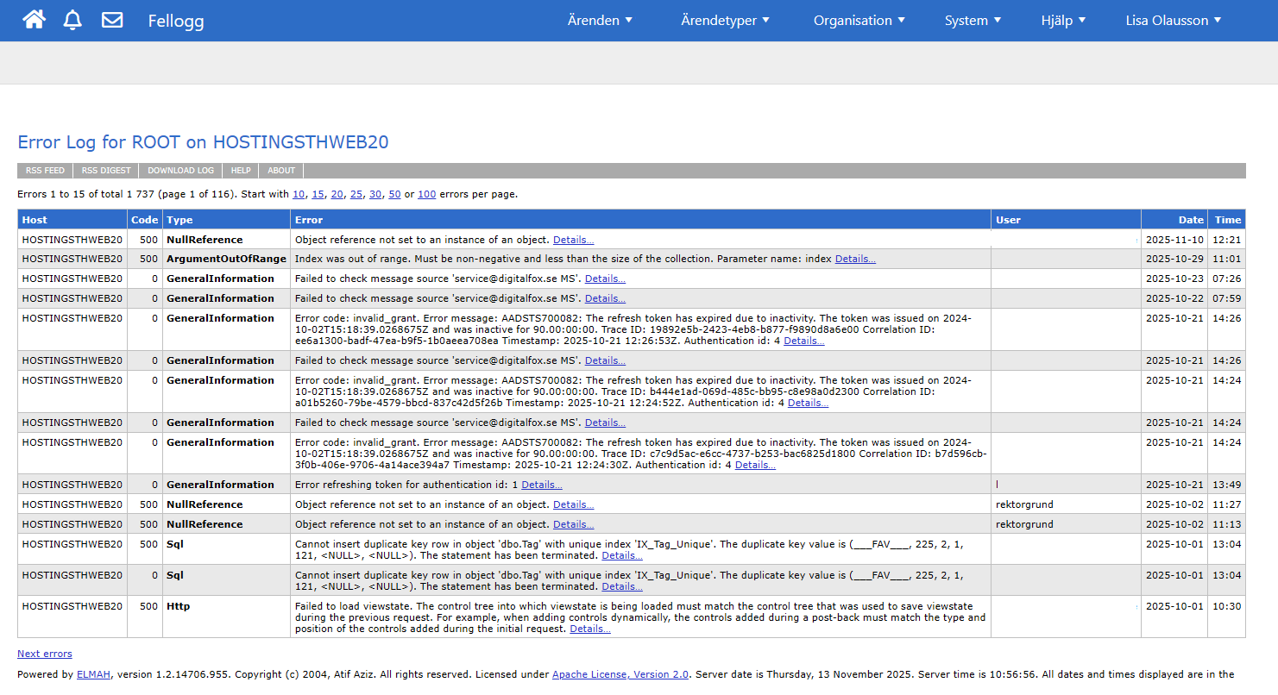This screenshot has height=695, width=1278.
Task: Click DOWNLOAD LOG in the toolbar
Action: [x=180, y=171]
